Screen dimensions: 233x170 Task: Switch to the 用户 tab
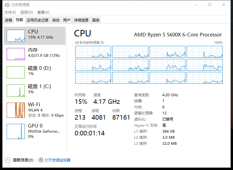pyautogui.click(x=66, y=20)
